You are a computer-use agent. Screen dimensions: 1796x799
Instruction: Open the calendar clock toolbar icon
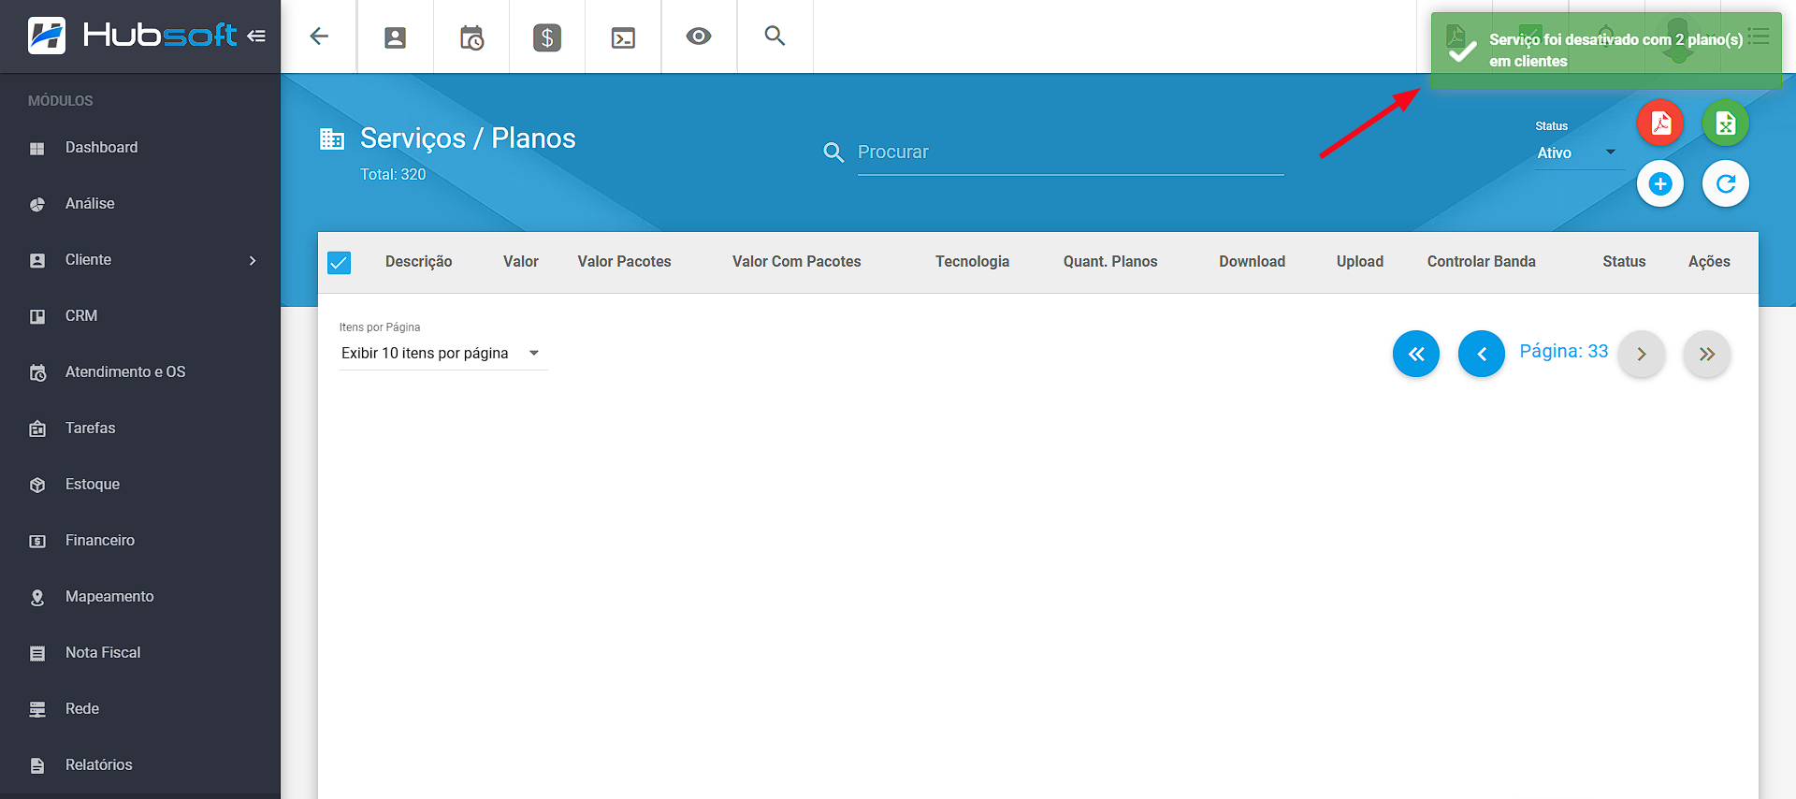(471, 37)
